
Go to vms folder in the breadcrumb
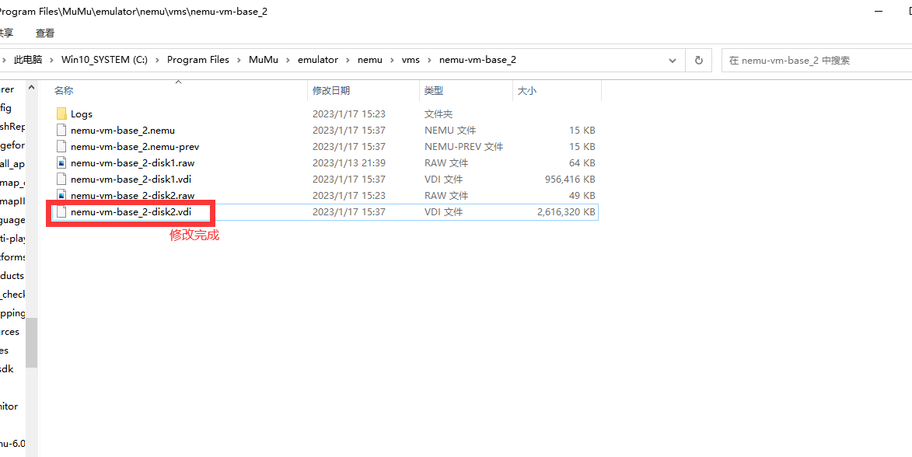pyautogui.click(x=411, y=60)
